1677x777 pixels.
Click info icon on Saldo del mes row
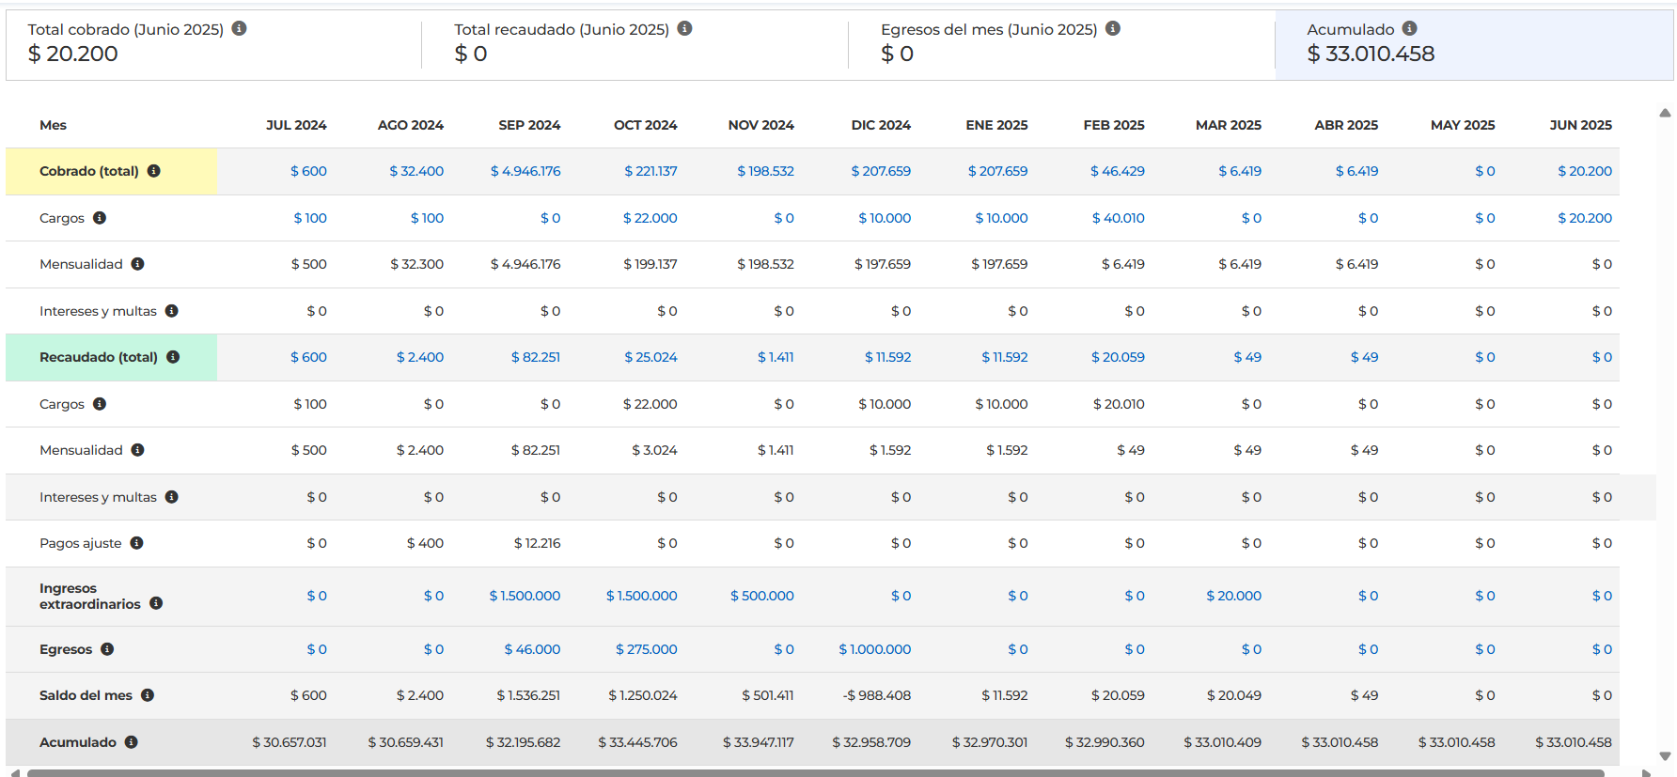coord(148,695)
